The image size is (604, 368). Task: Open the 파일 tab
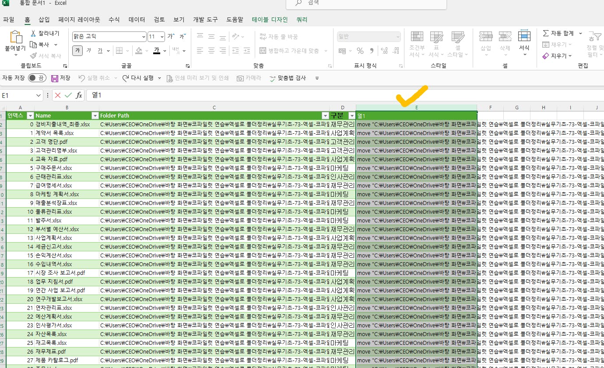pos(9,20)
